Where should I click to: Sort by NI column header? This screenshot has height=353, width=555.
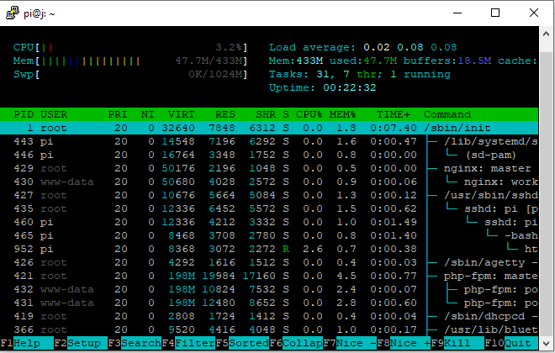[x=148, y=114]
